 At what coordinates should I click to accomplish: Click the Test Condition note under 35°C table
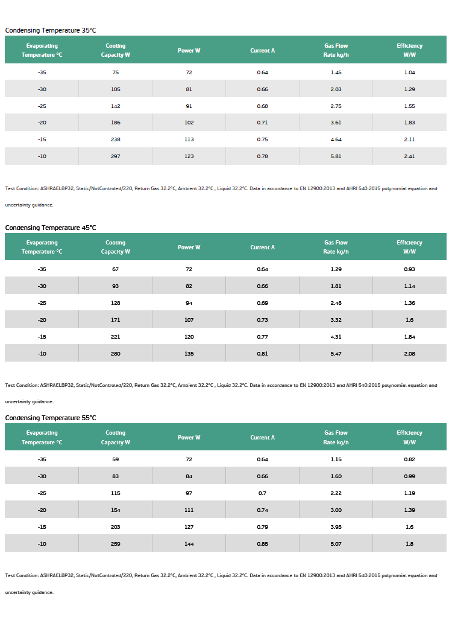pyautogui.click(x=221, y=197)
